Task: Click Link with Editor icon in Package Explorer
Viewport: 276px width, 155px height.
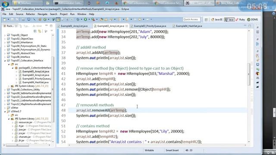Action: coord(40,31)
